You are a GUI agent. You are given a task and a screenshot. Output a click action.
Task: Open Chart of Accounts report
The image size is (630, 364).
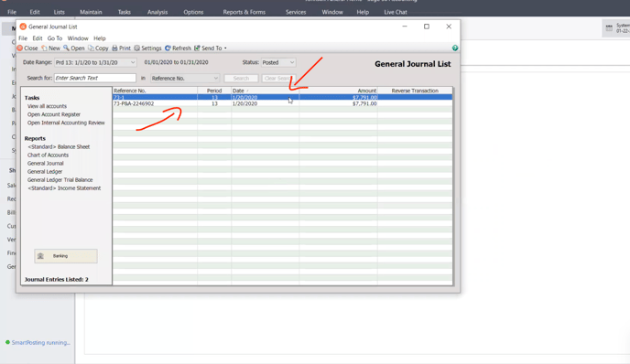click(x=48, y=155)
